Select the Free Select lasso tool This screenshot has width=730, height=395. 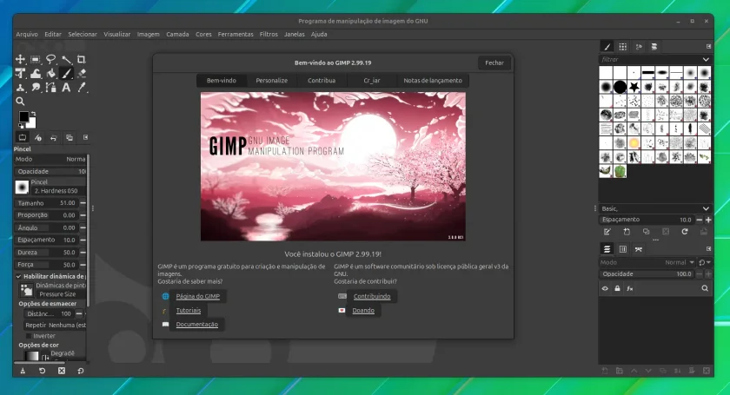pyautogui.click(x=50, y=59)
